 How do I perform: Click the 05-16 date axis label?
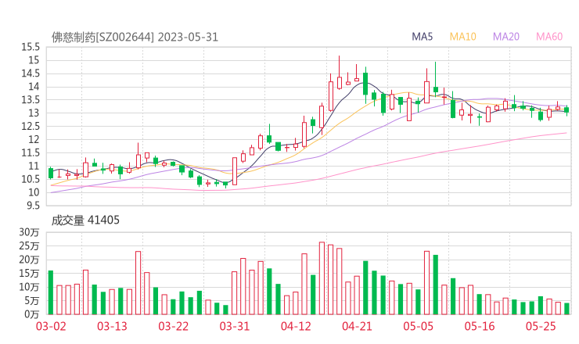[x=480, y=326]
